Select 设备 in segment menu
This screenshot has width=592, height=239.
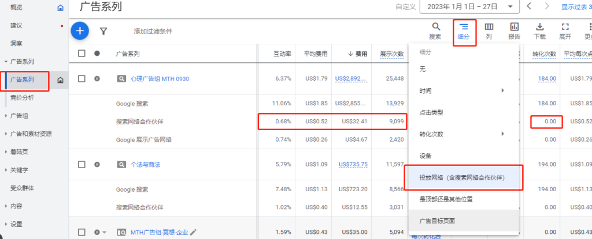[x=425, y=156]
